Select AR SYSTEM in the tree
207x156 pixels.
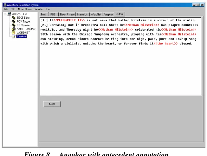19,14
